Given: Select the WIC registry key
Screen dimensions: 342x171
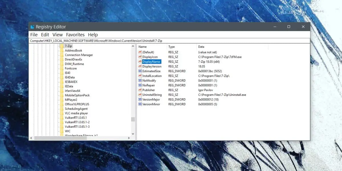Looking at the screenshot, I should (x=68, y=131).
